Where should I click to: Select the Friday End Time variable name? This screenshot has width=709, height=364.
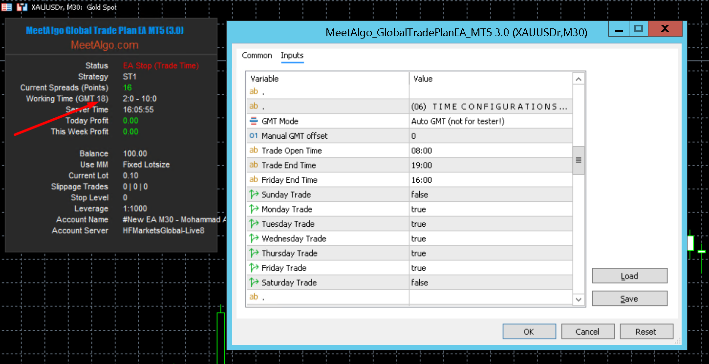(289, 180)
